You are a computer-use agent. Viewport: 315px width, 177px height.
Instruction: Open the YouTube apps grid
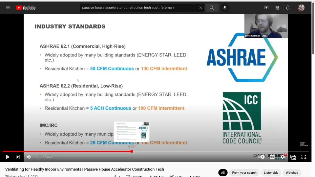pos(277,8)
